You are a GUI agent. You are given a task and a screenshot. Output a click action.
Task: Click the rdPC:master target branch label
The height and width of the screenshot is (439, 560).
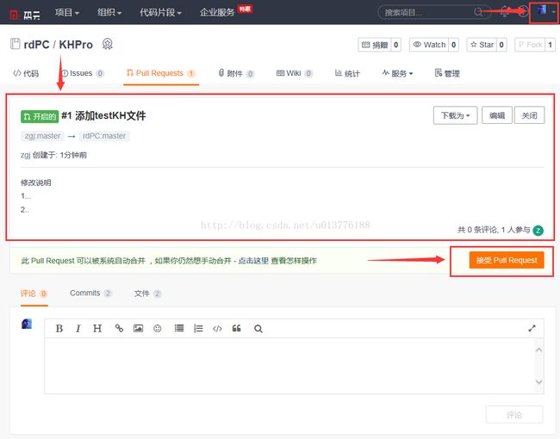click(104, 136)
